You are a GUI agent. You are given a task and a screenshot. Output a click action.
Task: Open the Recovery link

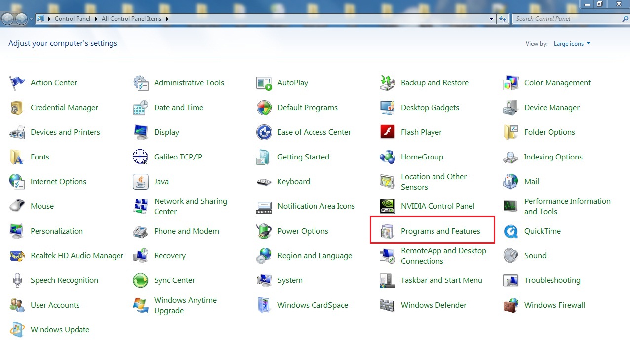point(170,256)
